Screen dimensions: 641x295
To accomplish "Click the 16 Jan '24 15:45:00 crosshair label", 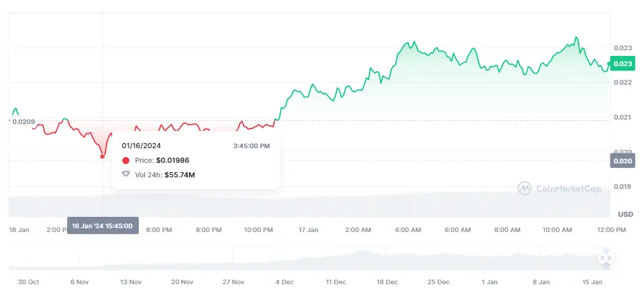I will pos(102,226).
